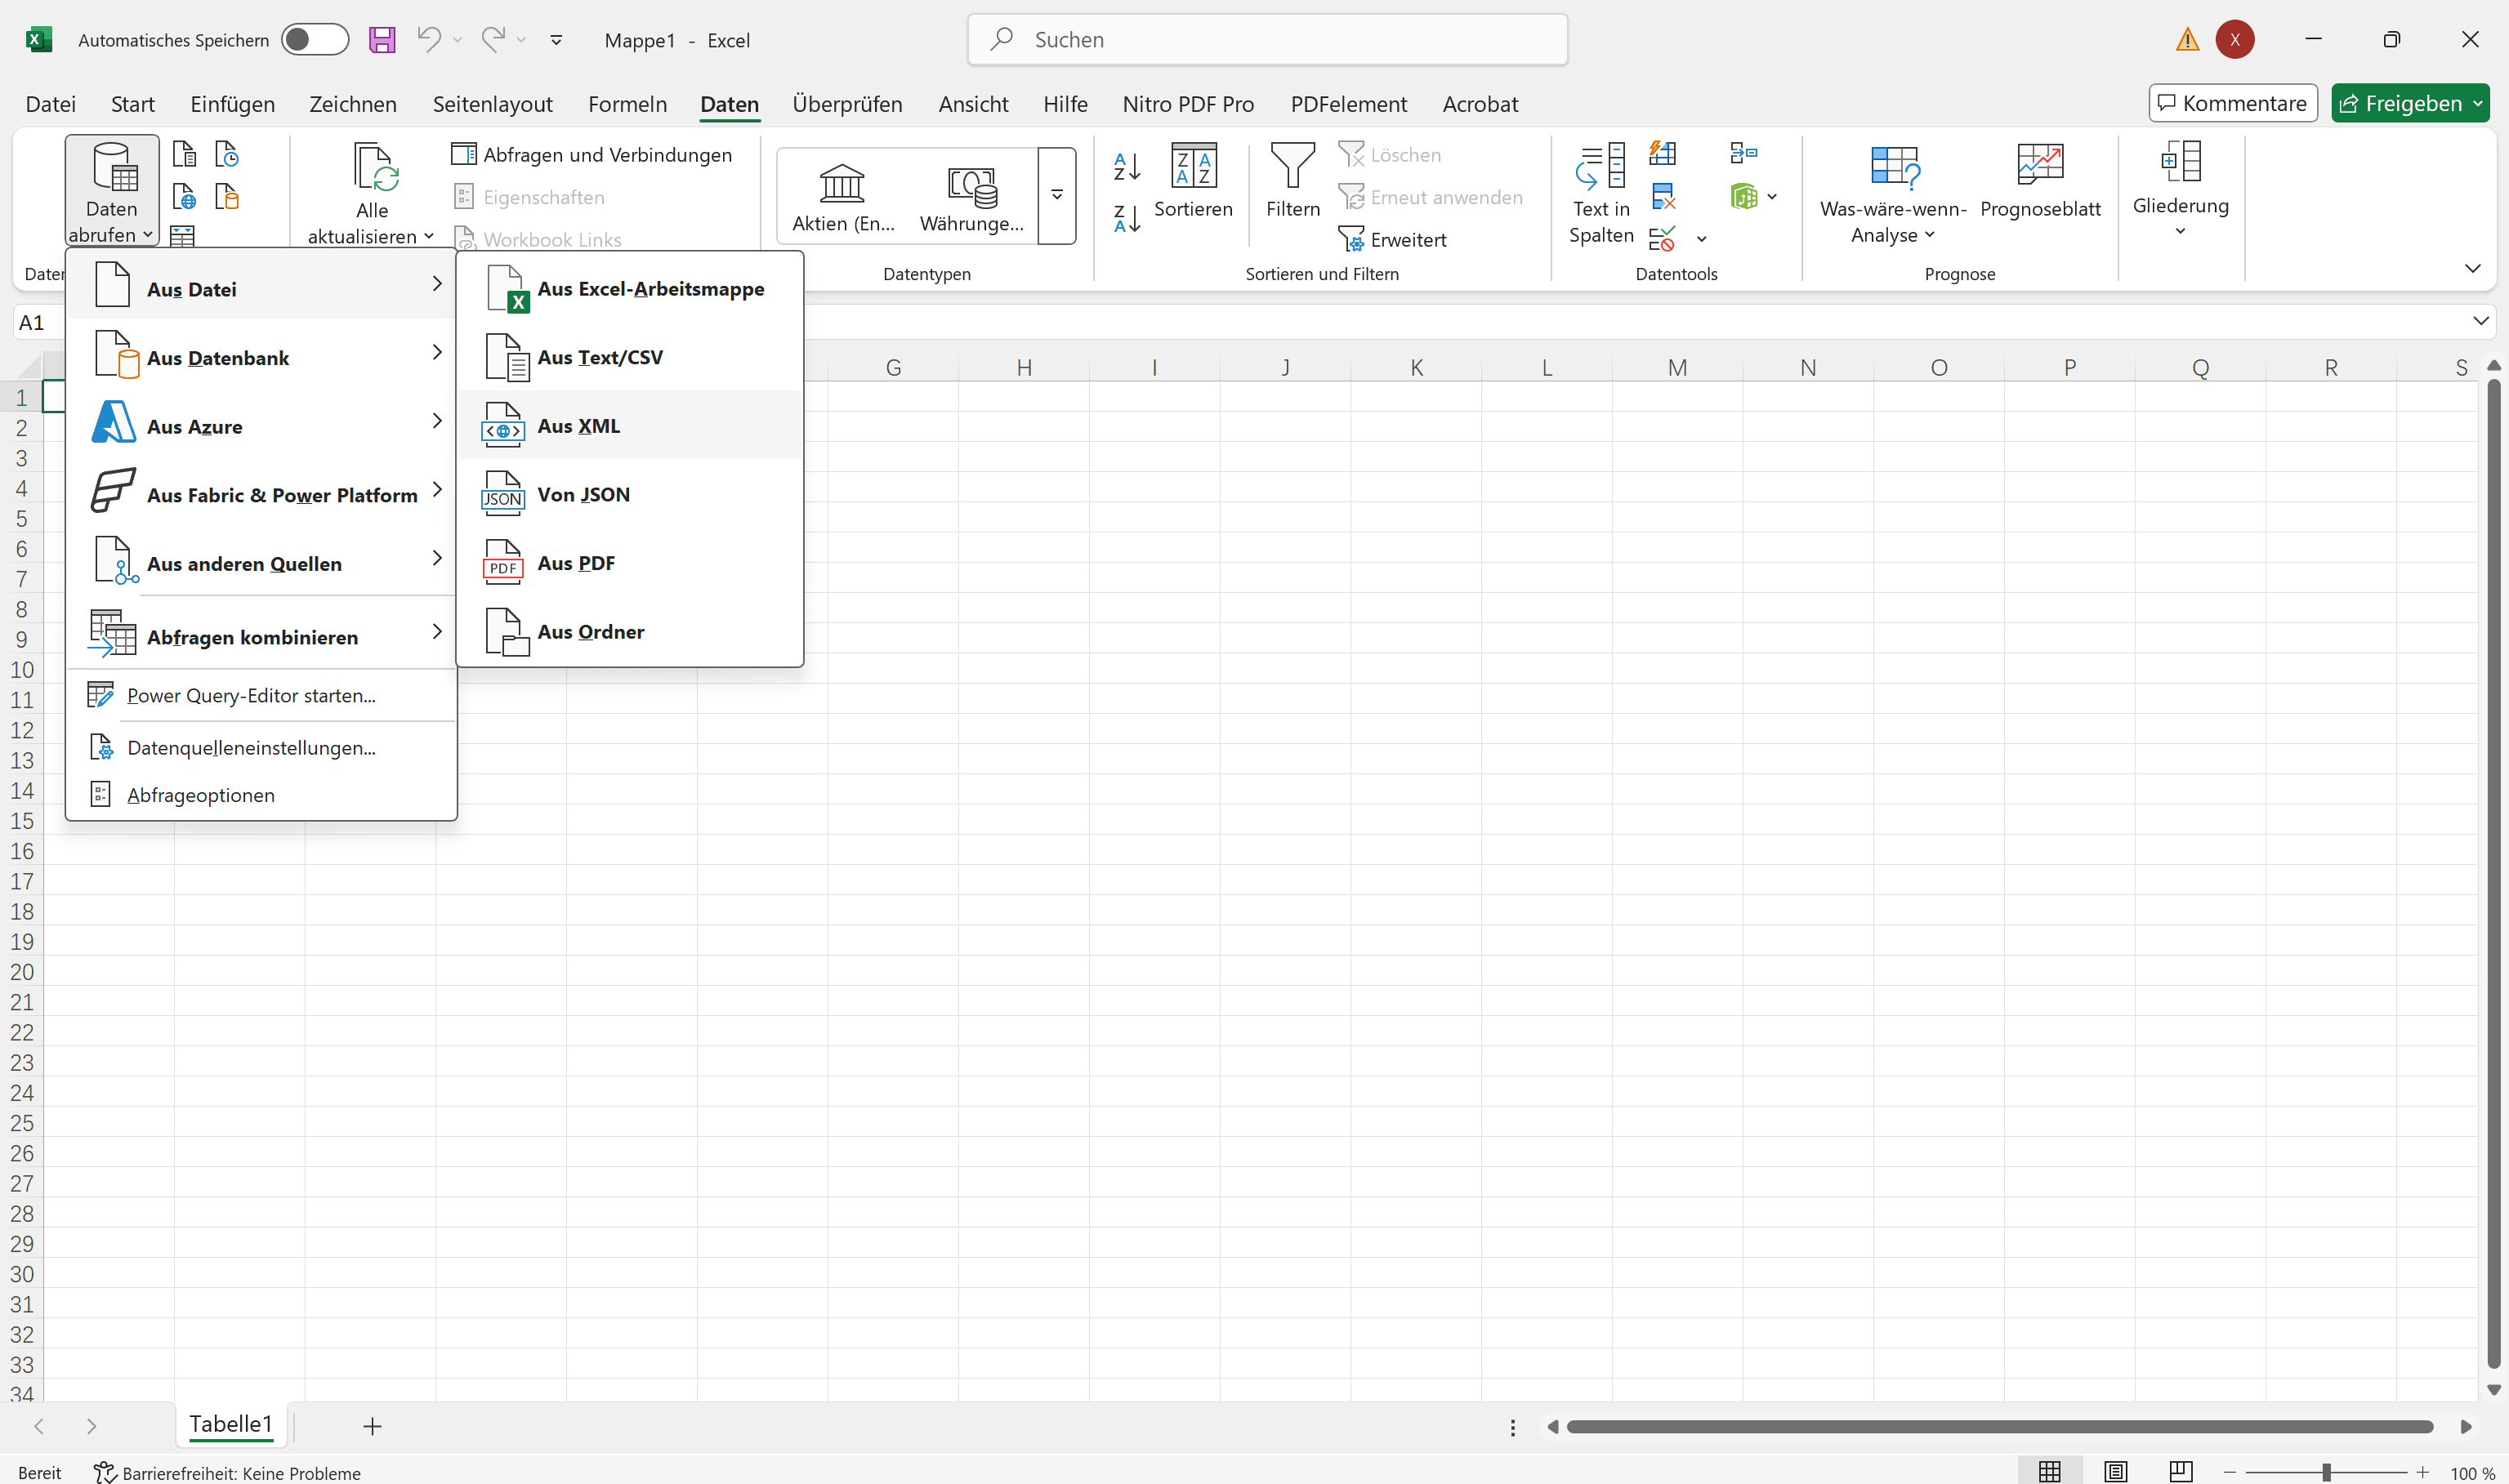
Task: Click the Data Validation icon
Action: [x=1661, y=239]
